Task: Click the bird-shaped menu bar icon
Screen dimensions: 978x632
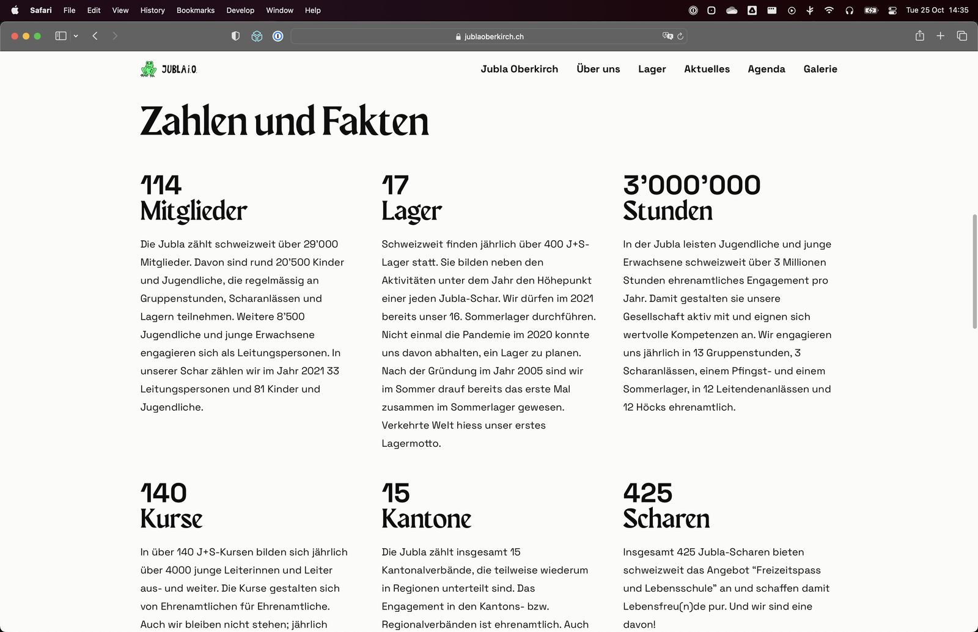Action: point(810,10)
